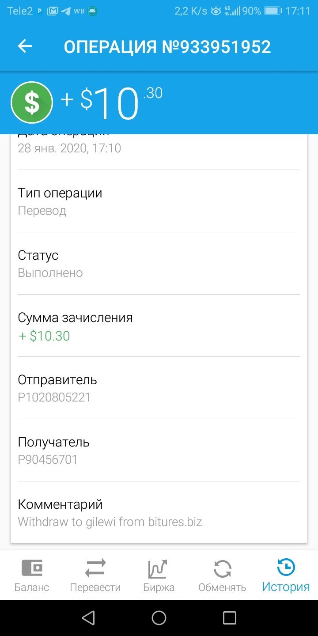
Task: Tap the battery indicator in status bar
Action: click(273, 11)
